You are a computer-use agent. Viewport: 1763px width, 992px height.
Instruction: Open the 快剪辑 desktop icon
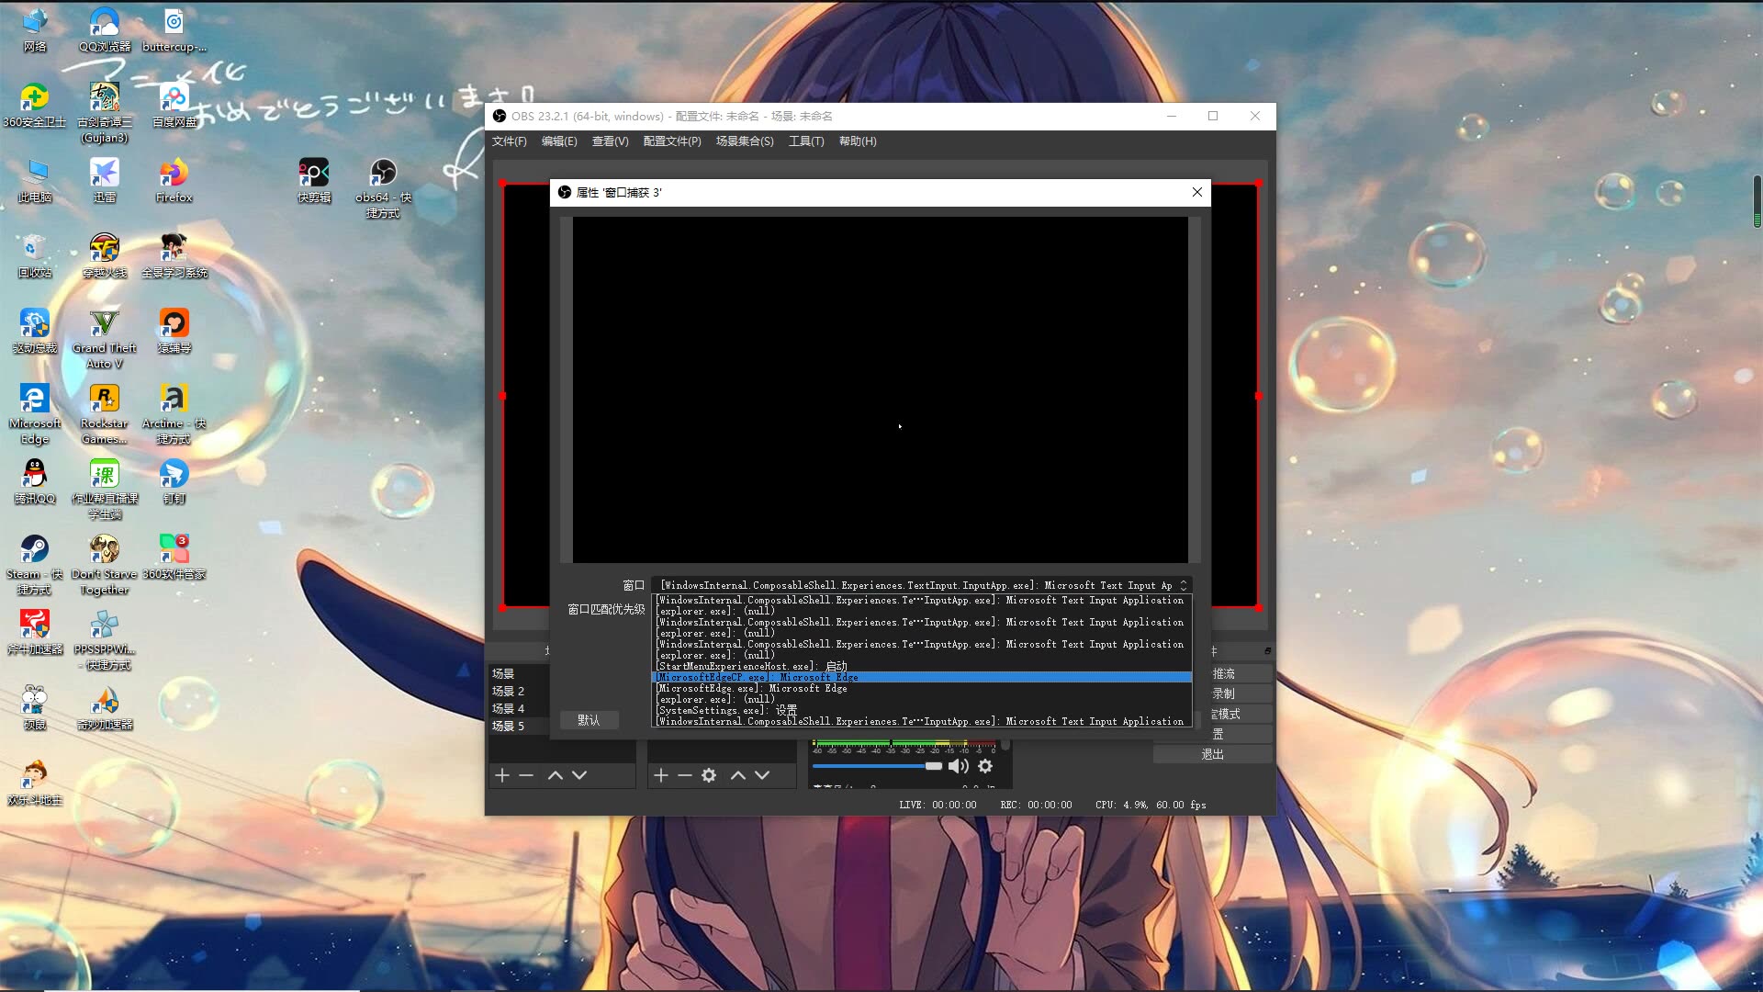point(314,181)
